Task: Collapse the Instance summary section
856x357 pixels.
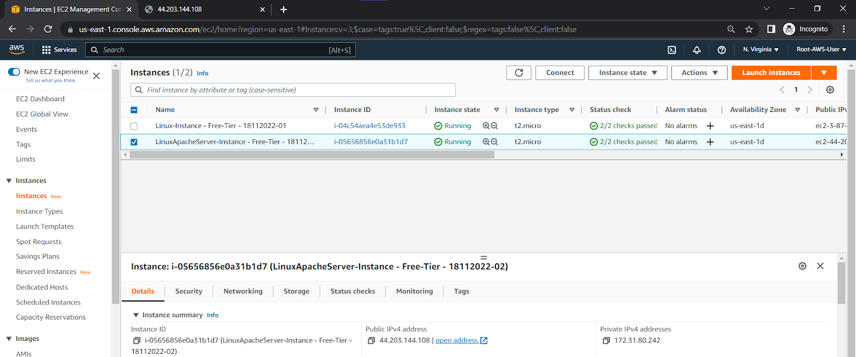Action: point(136,315)
